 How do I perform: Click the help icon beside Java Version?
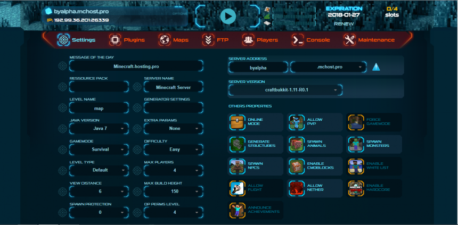pos(62,128)
